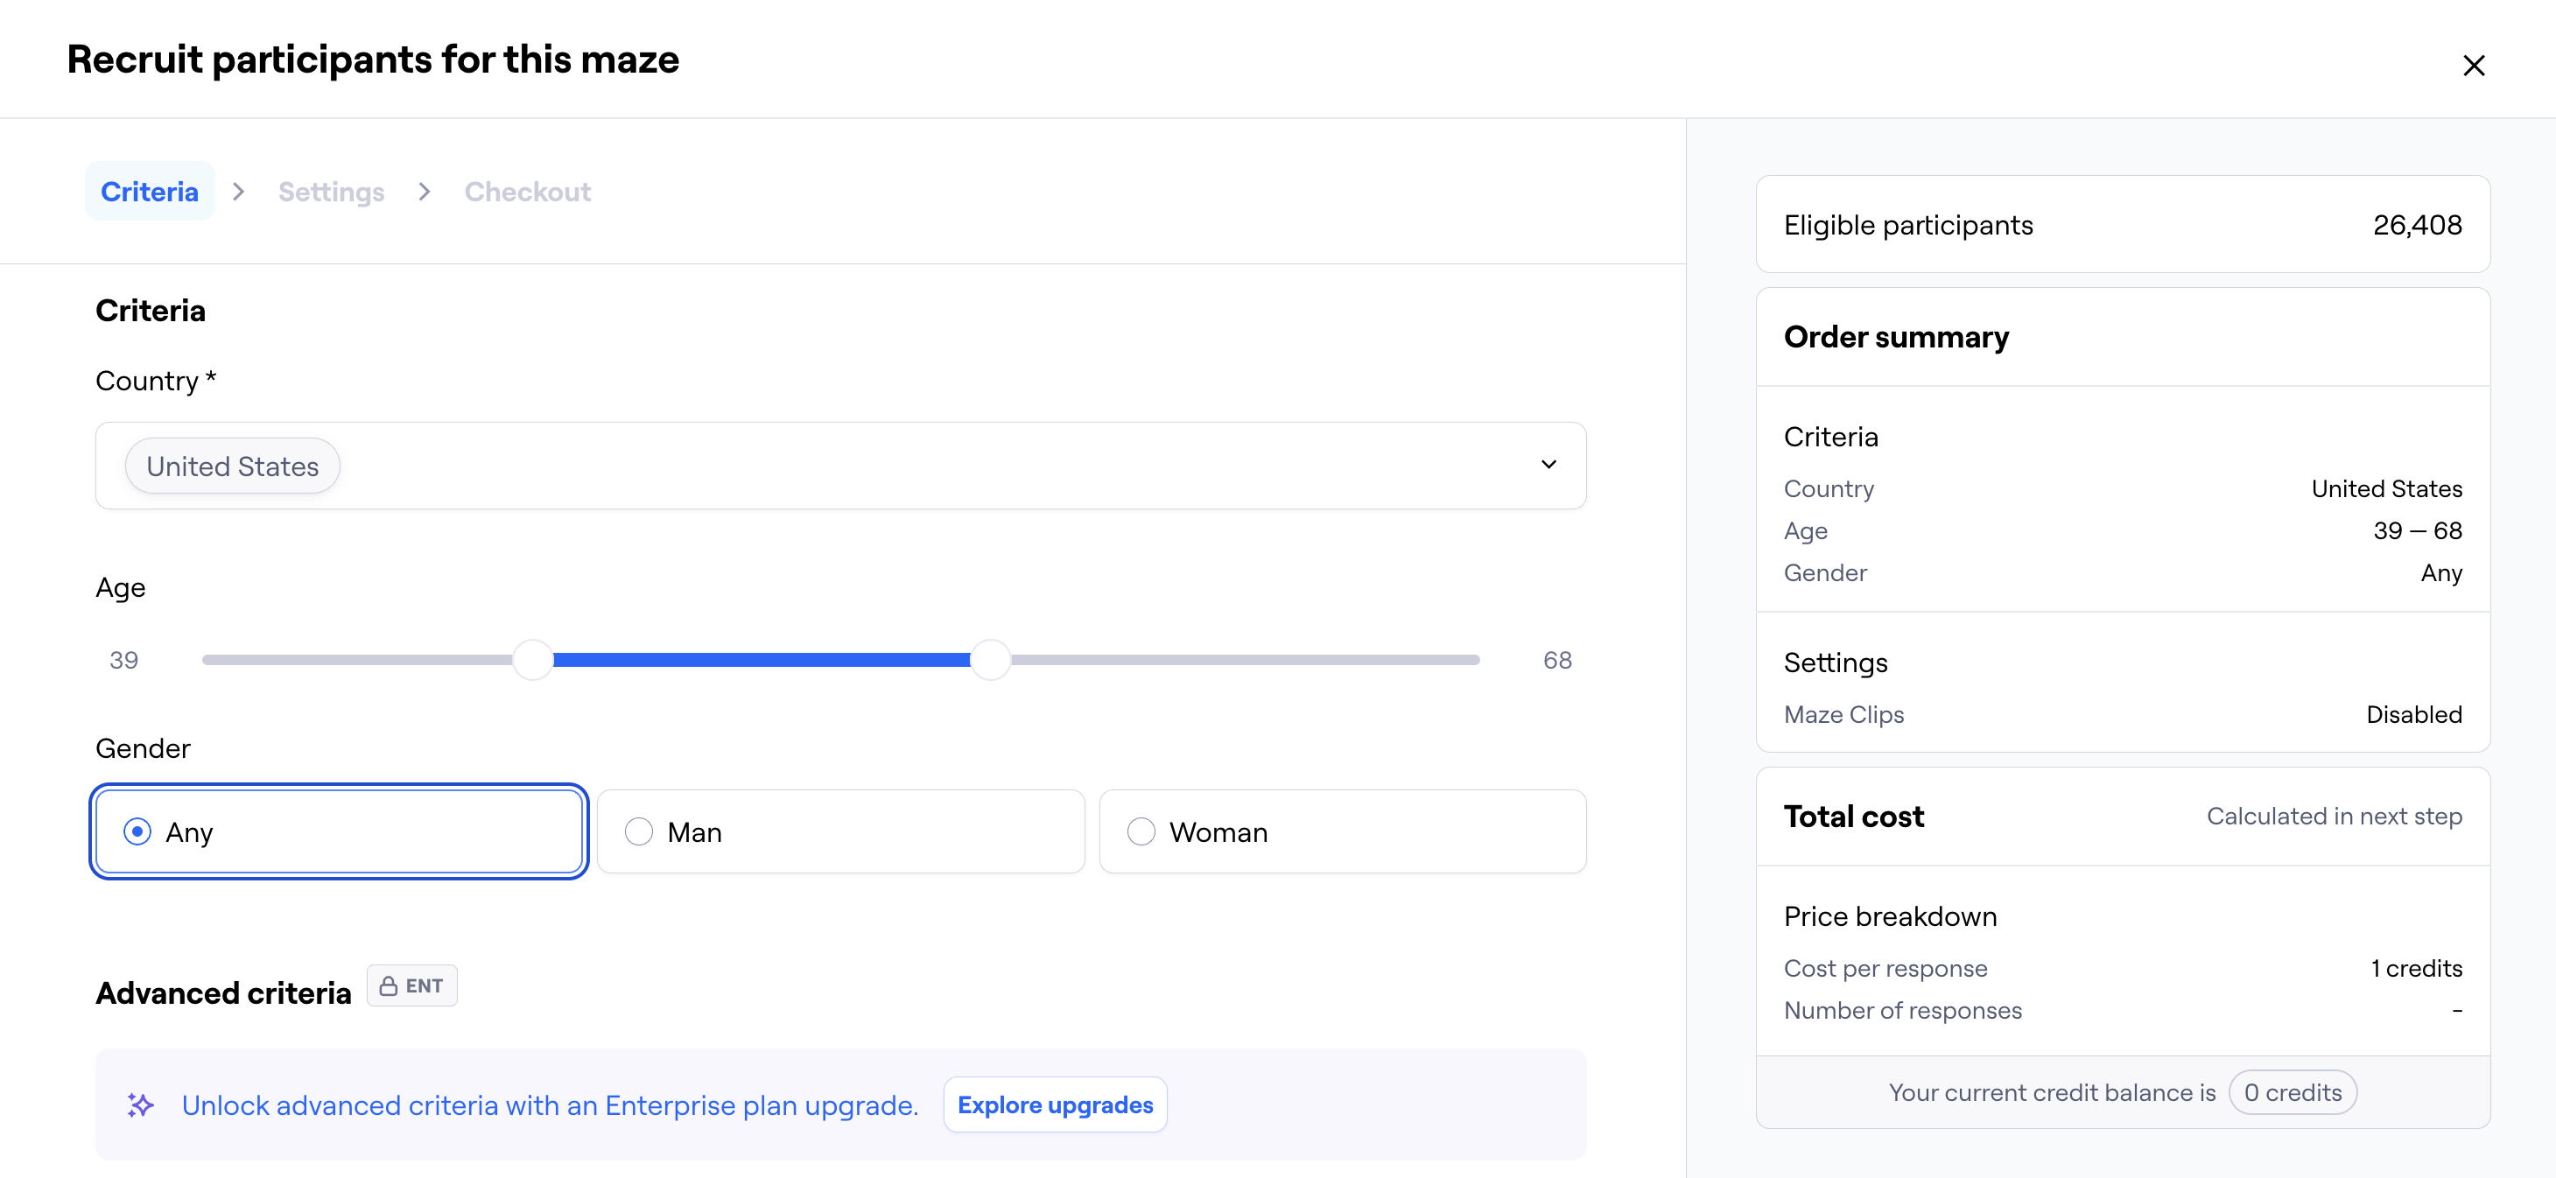Go to the Criteria step tab
Image resolution: width=2556 pixels, height=1178 pixels.
click(150, 192)
